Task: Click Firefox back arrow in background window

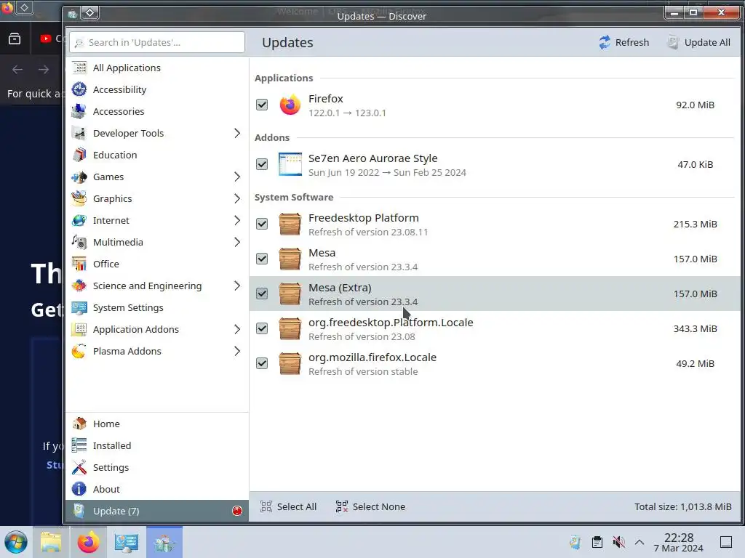Action: tap(17, 70)
